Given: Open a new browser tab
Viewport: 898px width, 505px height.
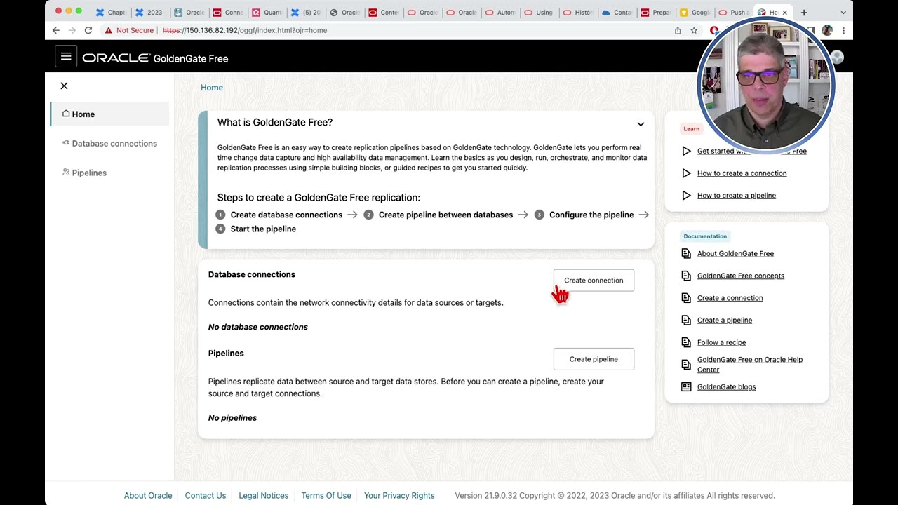Looking at the screenshot, I should pos(804,12).
